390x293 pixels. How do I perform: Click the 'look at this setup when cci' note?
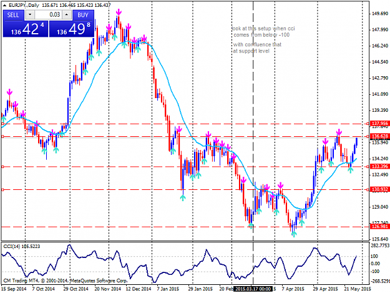coord(263,29)
